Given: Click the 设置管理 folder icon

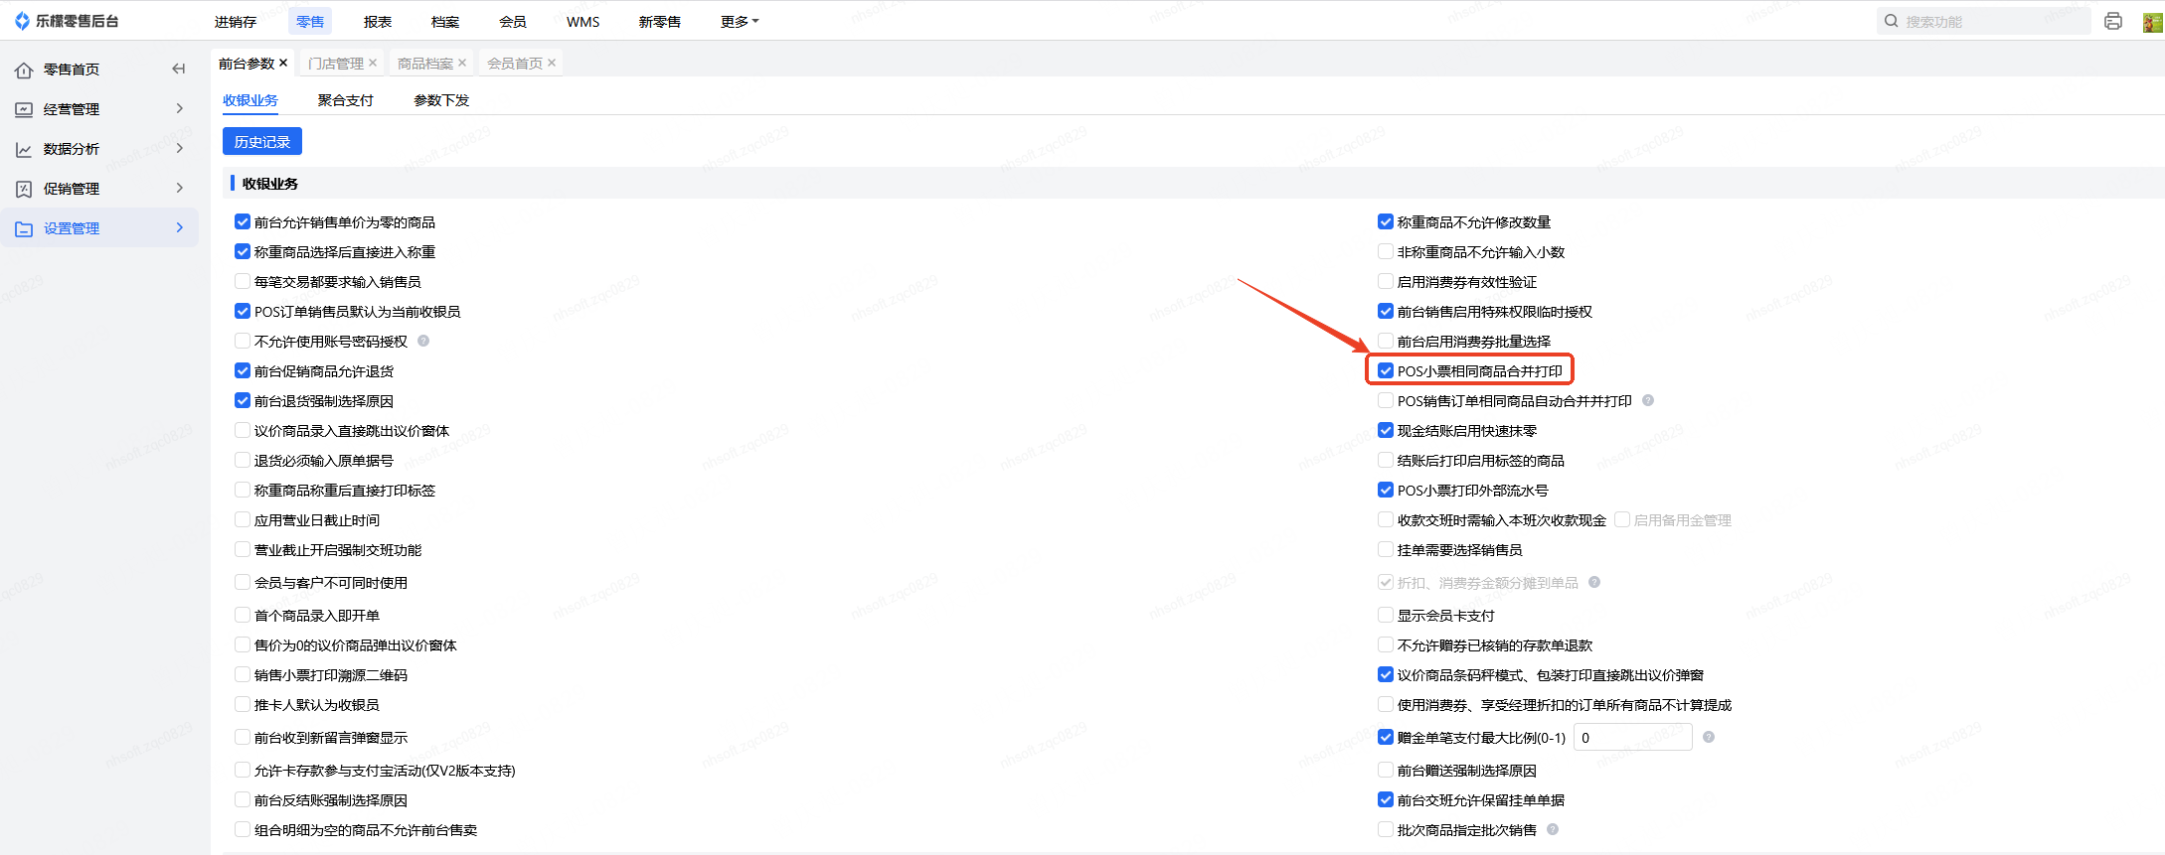Looking at the screenshot, I should (24, 228).
